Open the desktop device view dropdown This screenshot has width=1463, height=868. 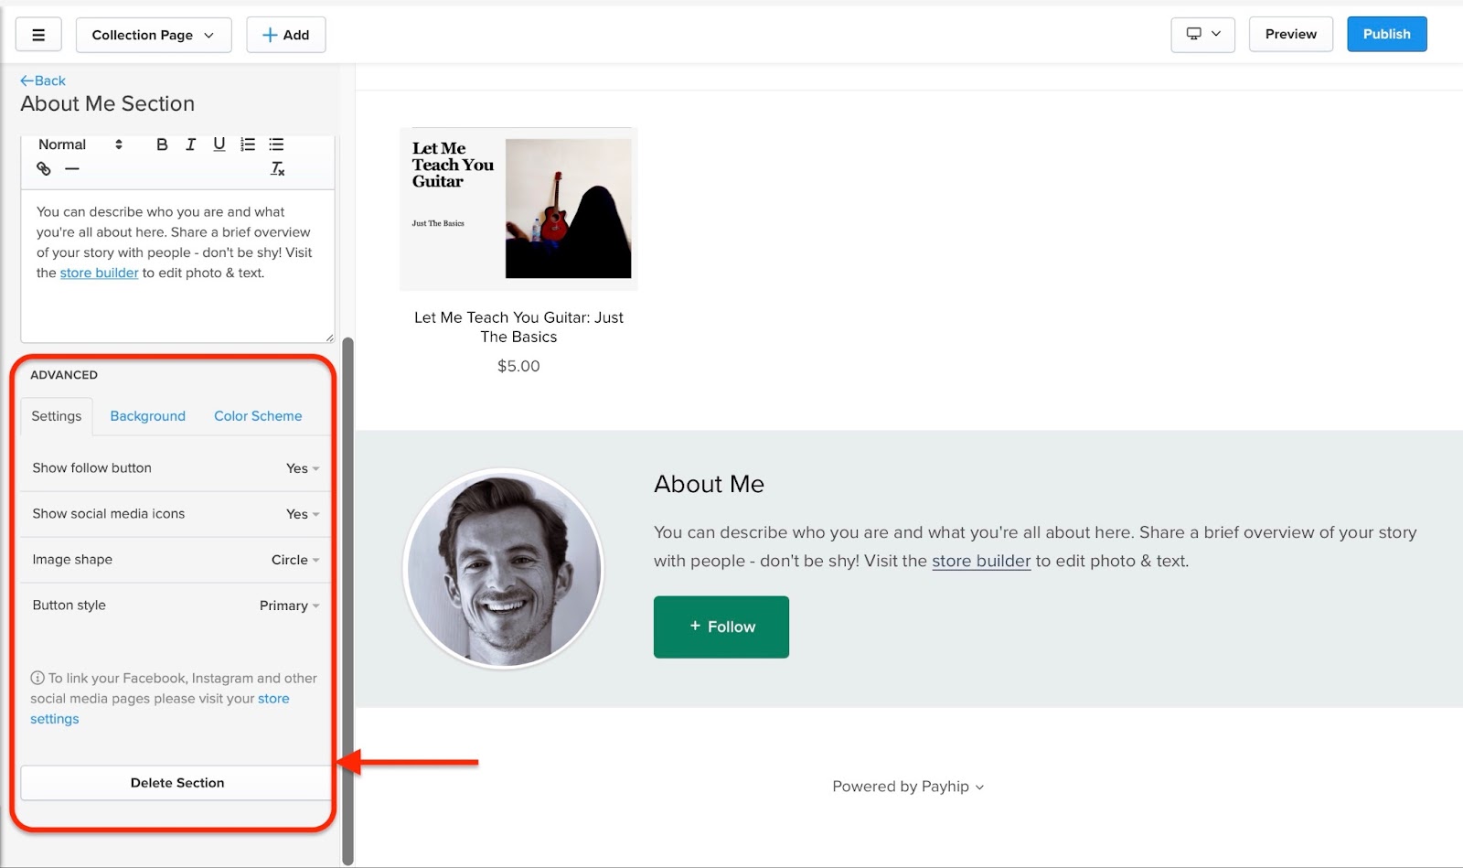[x=1203, y=34]
